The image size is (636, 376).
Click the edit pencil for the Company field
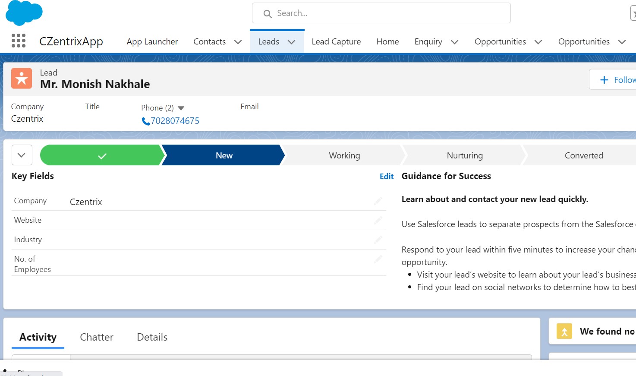pyautogui.click(x=378, y=201)
